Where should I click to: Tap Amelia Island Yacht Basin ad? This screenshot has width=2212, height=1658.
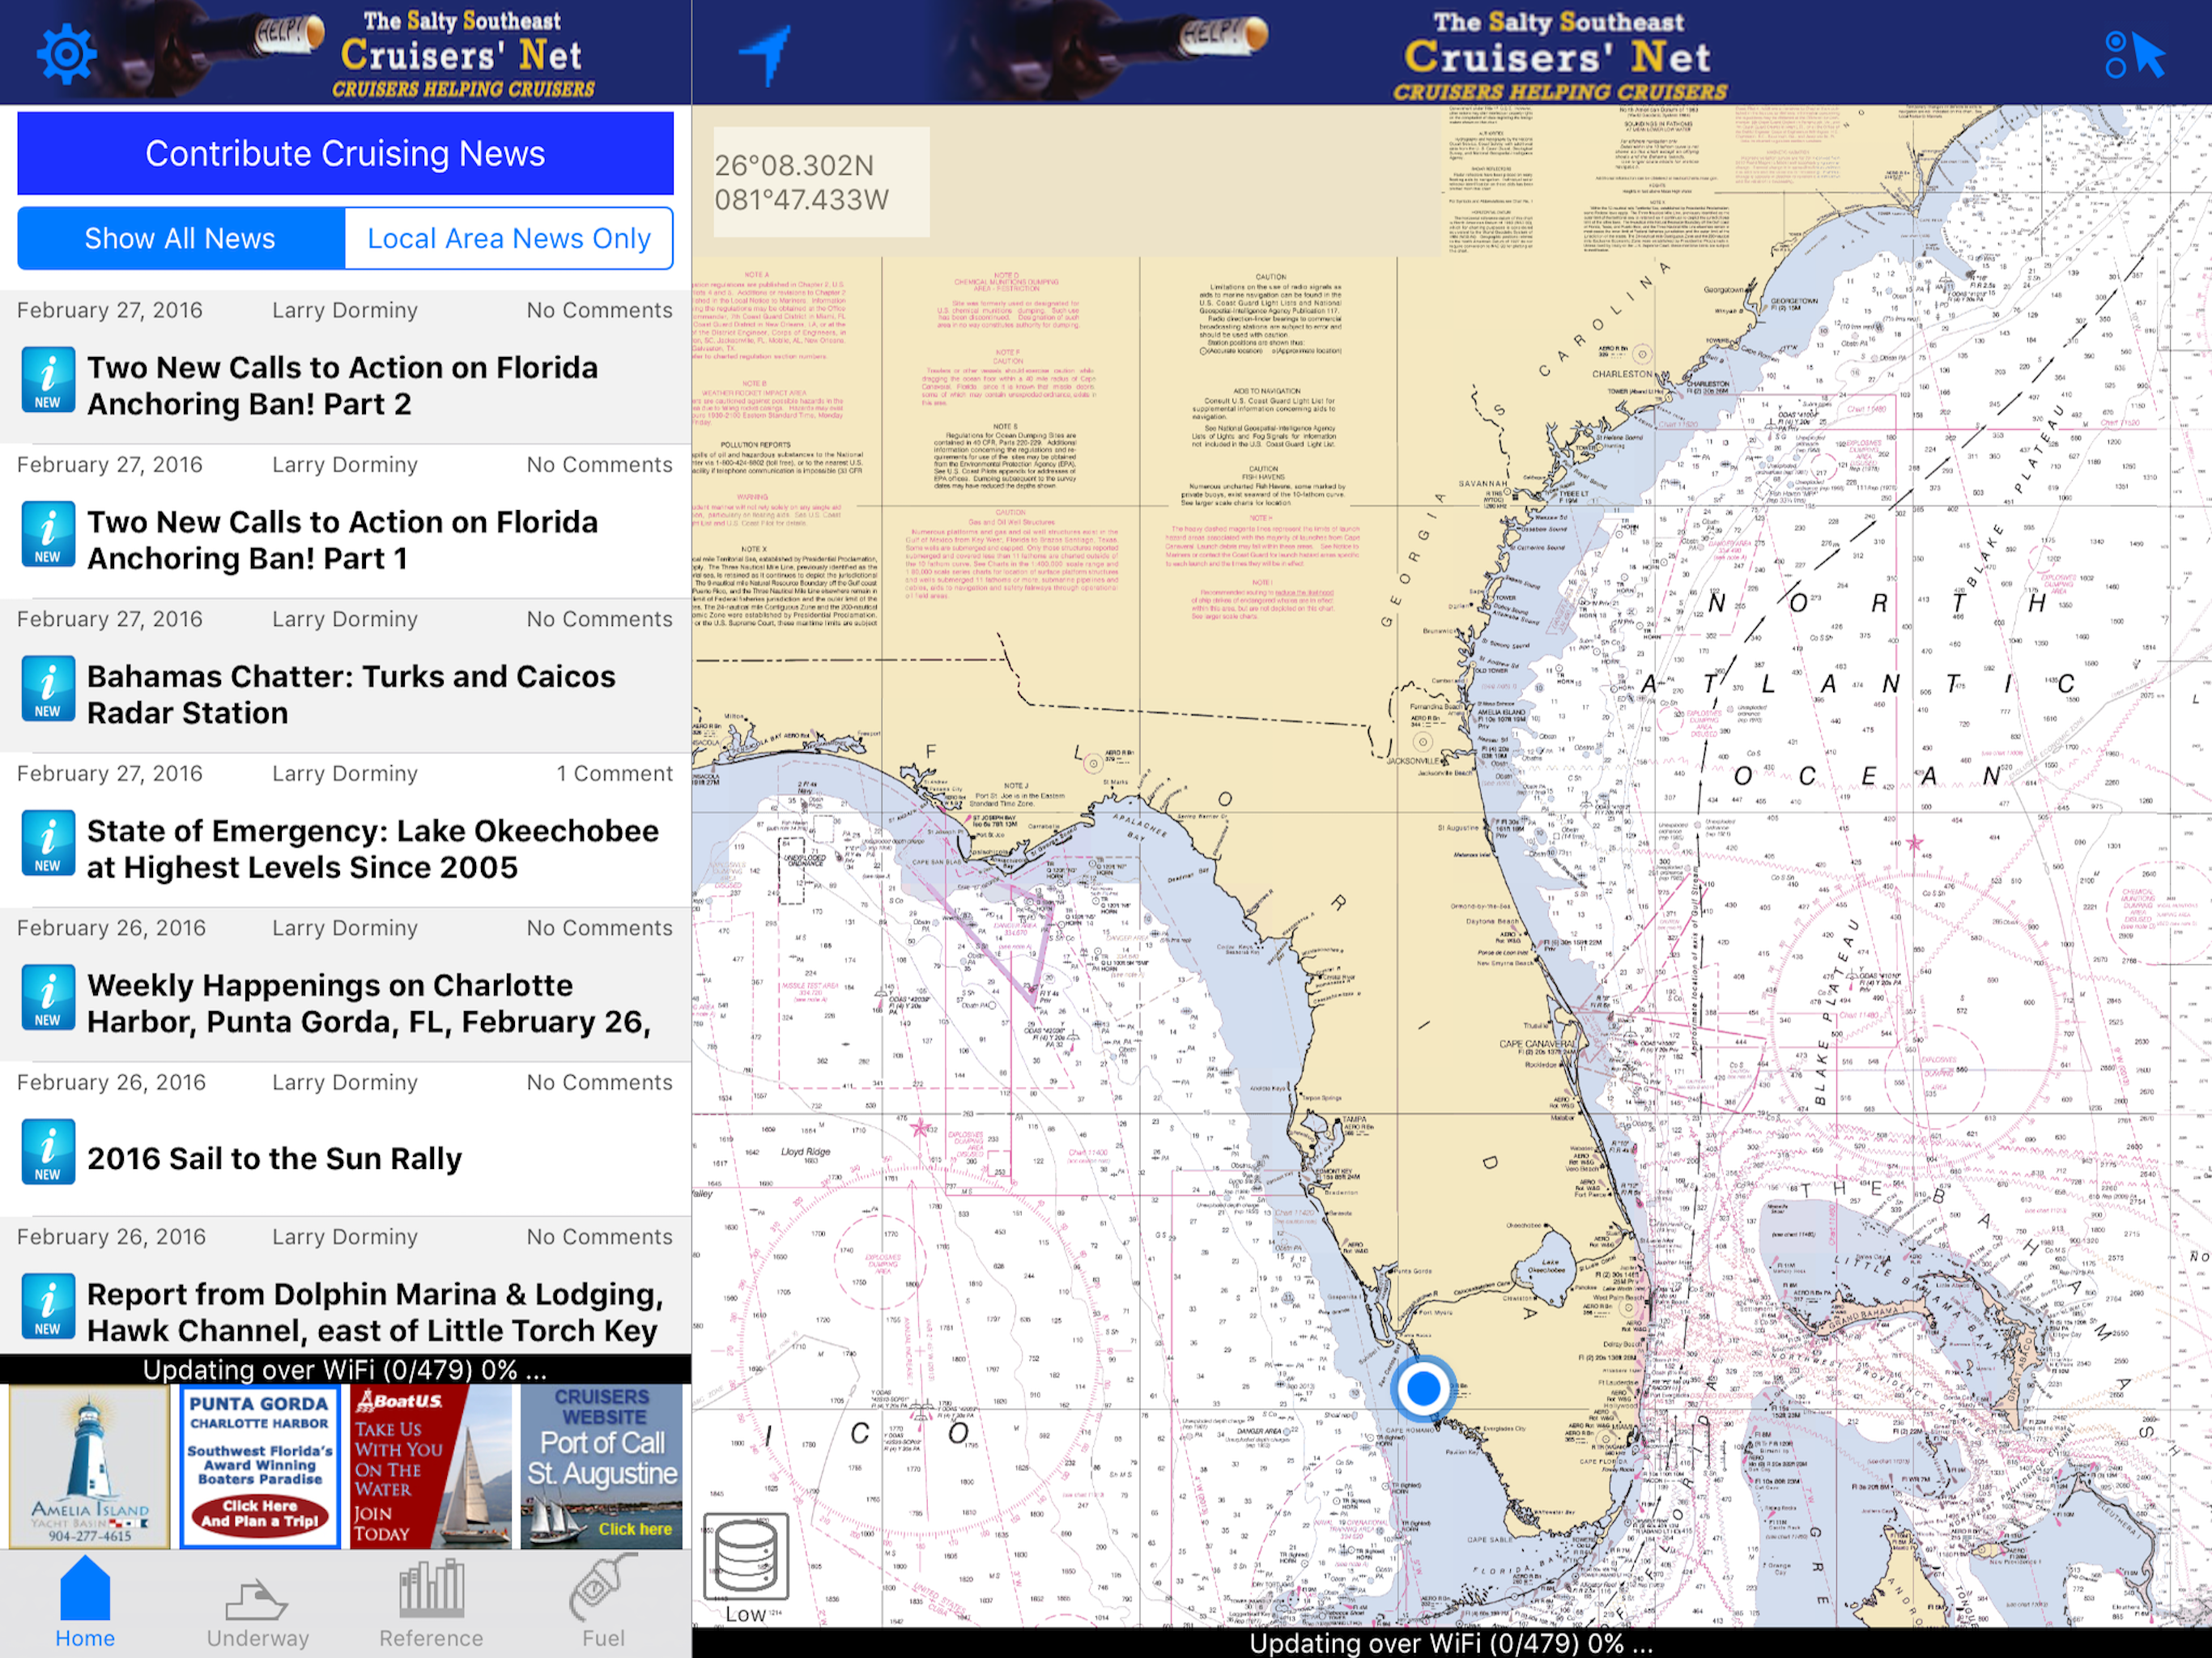(90, 1467)
